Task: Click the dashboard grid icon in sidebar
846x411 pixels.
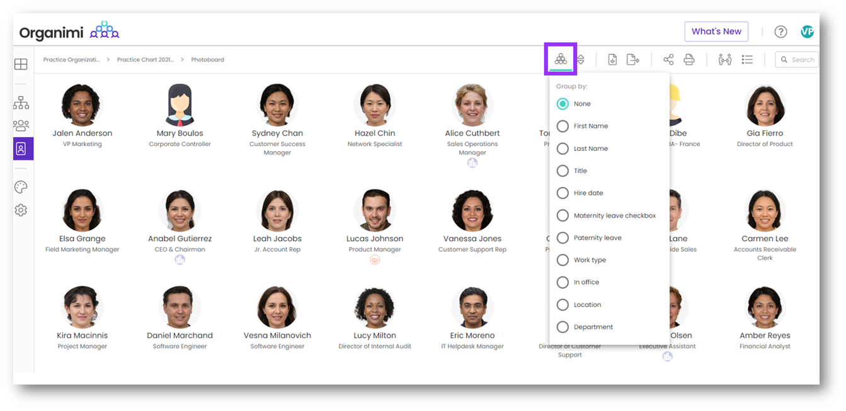Action: 21,64
